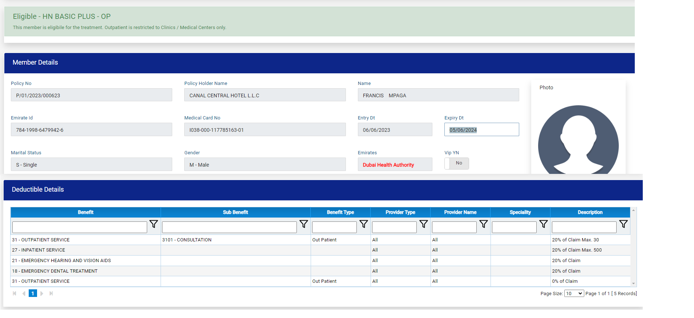Go to the last page arrow icon
The height and width of the screenshot is (318, 694).
coord(51,293)
